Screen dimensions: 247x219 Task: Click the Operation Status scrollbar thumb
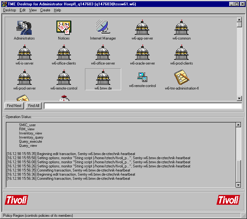pyautogui.click(x=238, y=171)
